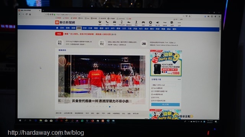Click the browser toolbar home icon
This screenshot has height=137, width=245.
click(30, 14)
